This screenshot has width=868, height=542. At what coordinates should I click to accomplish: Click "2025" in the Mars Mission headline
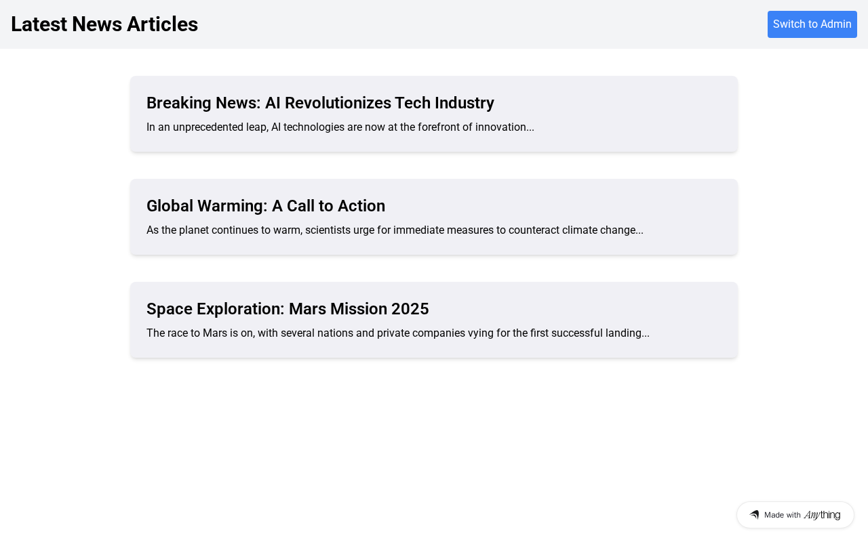[x=410, y=309]
